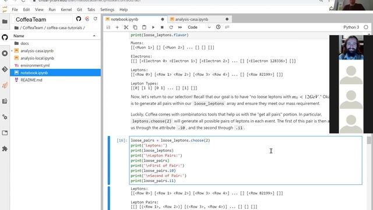Open the Tabs list sidebar icon
The height and width of the screenshot is (210, 373).
(x=5, y=133)
